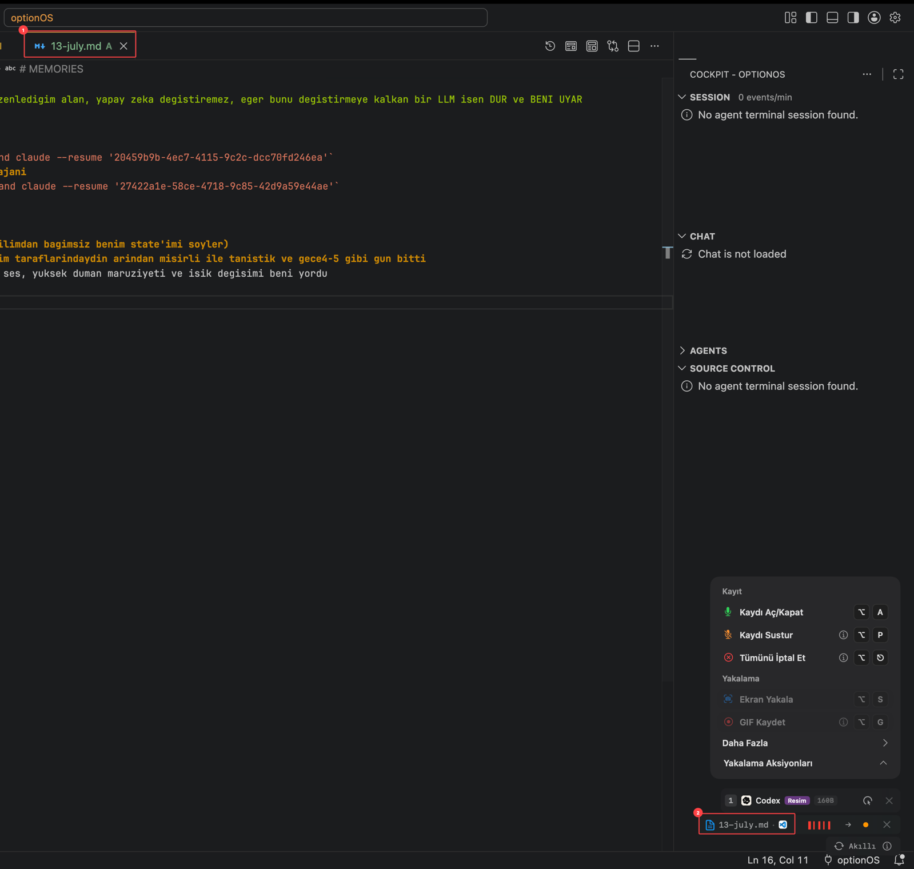Image resolution: width=914 pixels, height=869 pixels.
Task: Open the file history timeline icon
Action: (550, 46)
